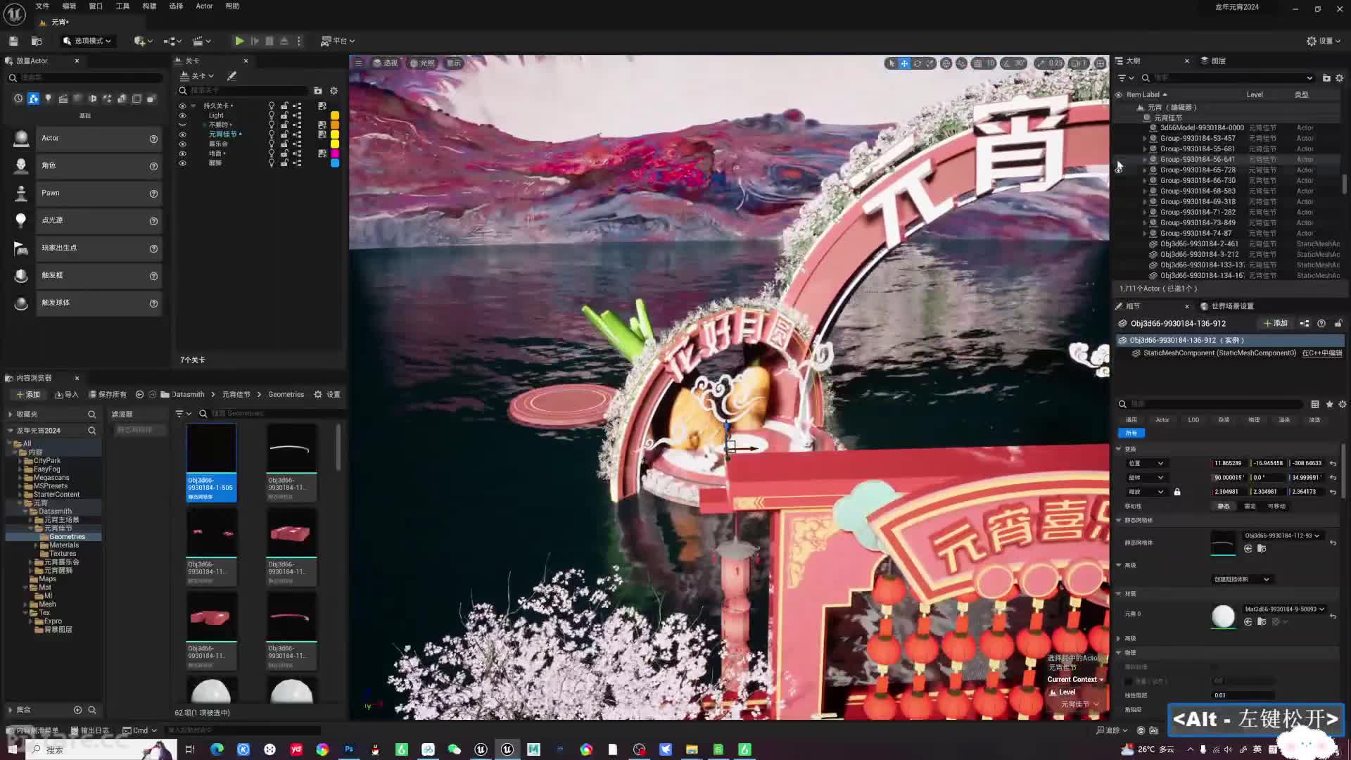Open the Blueprints toolbar dropdown
Screen dimensions: 1351x760
[x=173, y=41]
